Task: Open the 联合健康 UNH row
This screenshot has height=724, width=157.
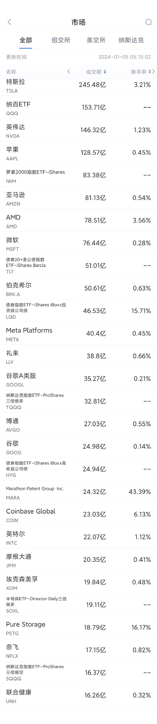Action: 78,695
